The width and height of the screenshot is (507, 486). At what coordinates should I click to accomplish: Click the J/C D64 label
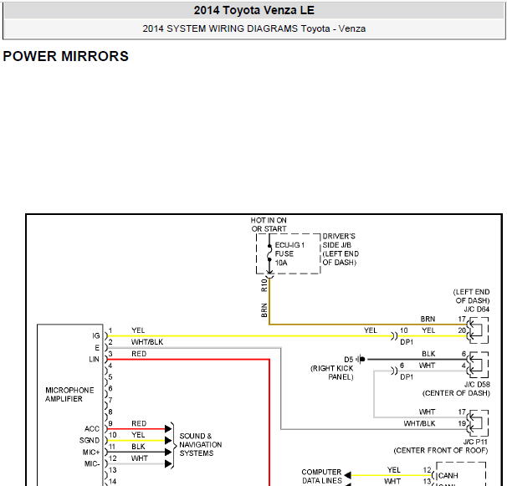(476, 310)
